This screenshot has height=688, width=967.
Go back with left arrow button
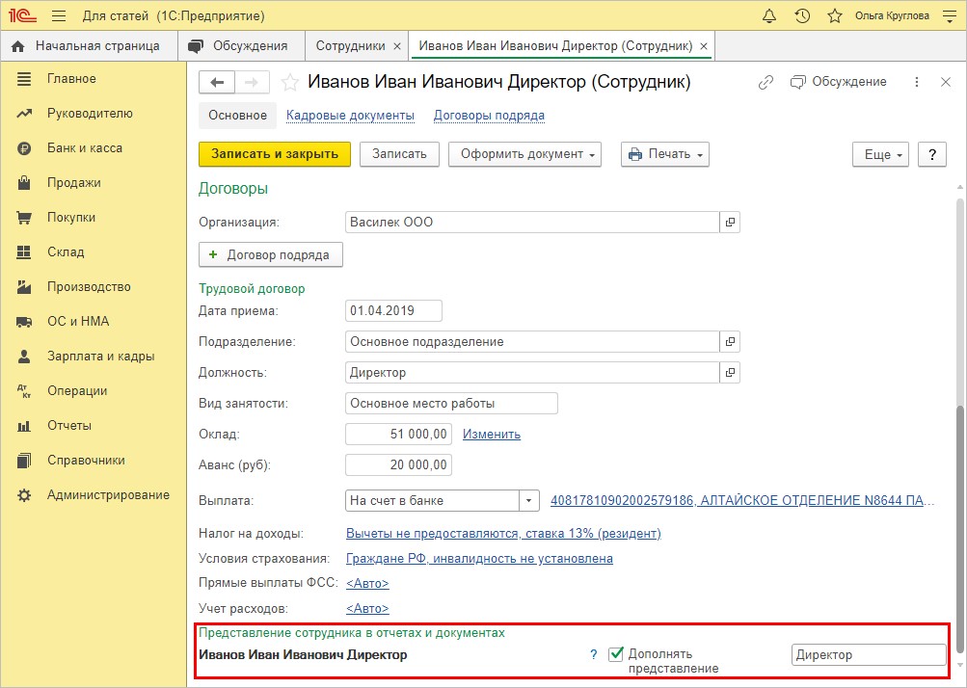[217, 82]
